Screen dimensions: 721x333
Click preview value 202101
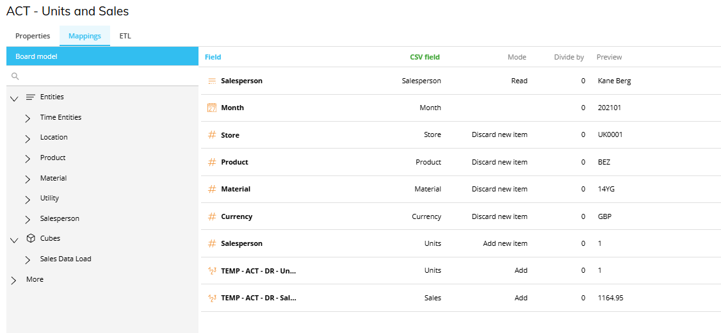tap(609, 108)
